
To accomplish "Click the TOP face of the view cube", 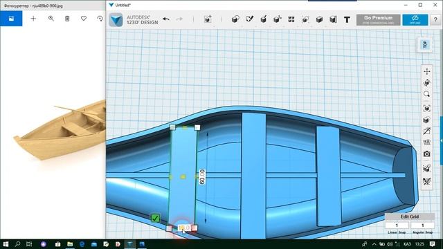I will pyautogui.click(x=424, y=44).
